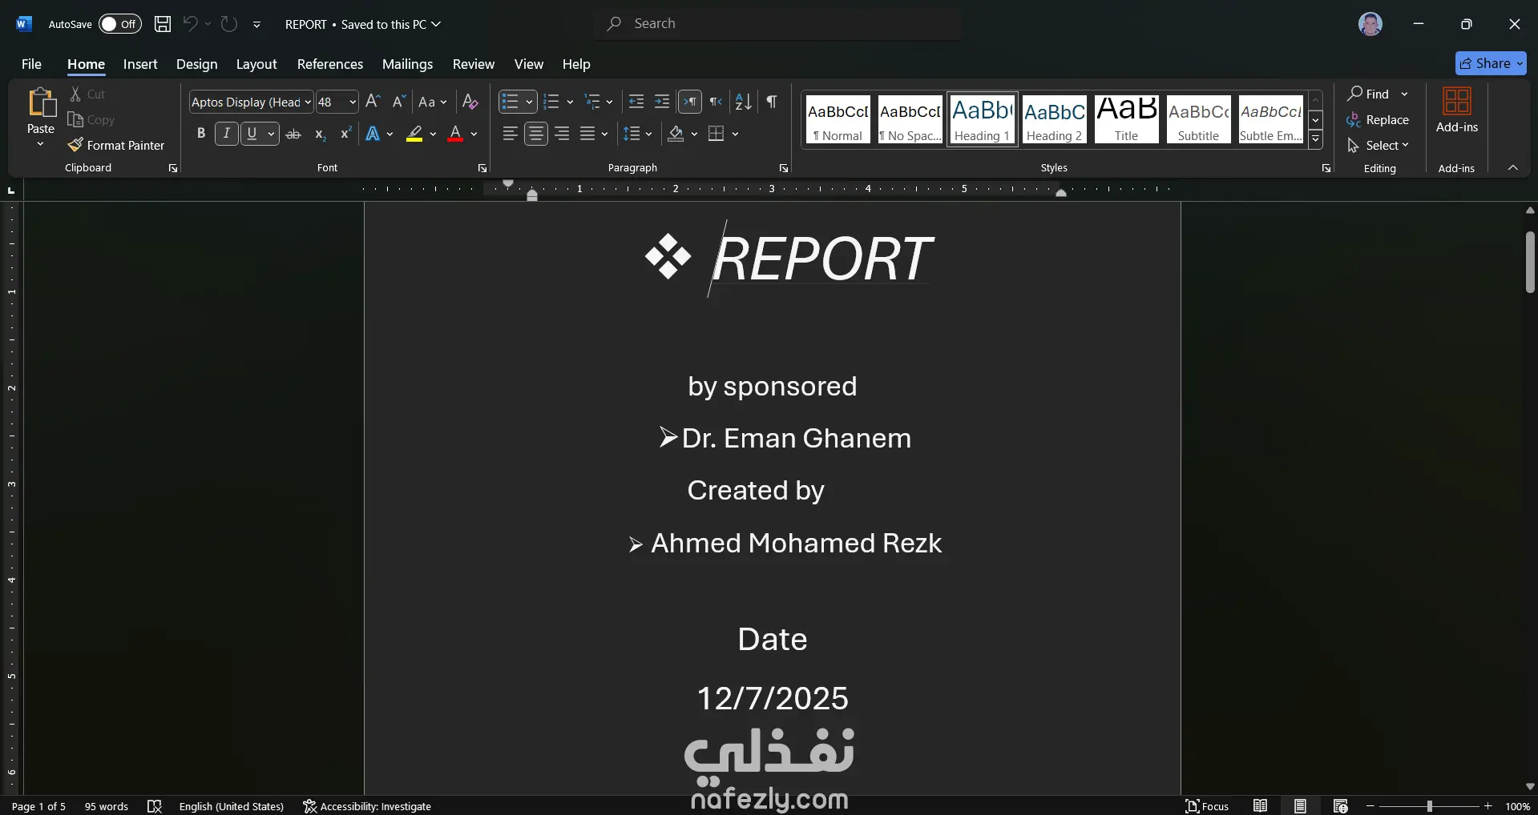1538x815 pixels.
Task: Click the Clear All Formatting icon
Action: (x=469, y=102)
